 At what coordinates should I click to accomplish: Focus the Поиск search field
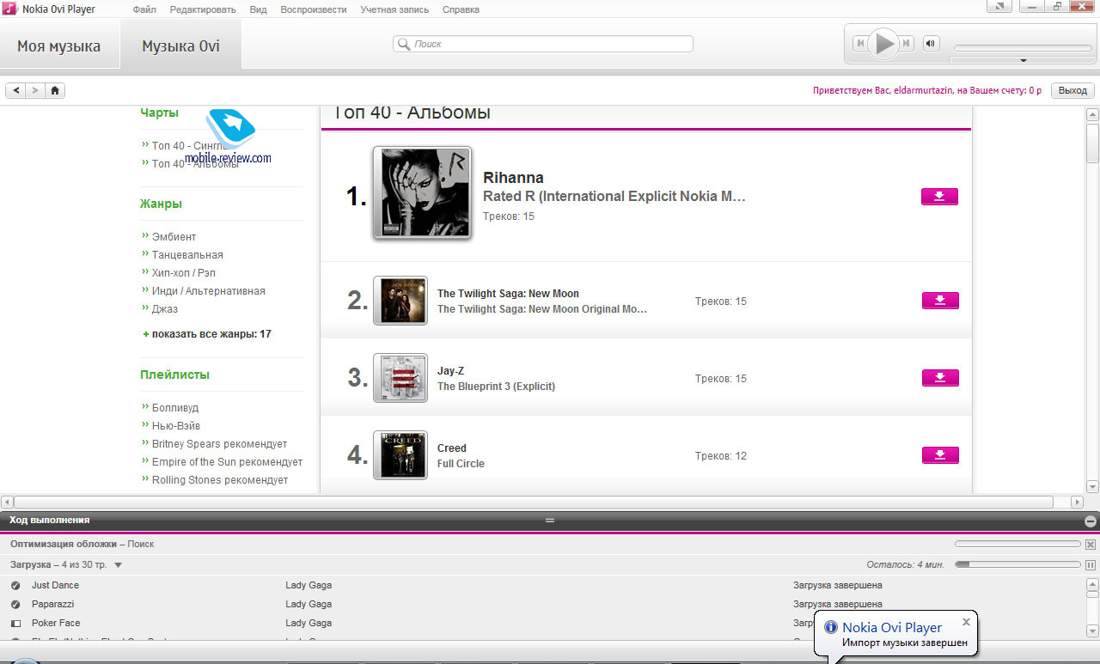(543, 44)
